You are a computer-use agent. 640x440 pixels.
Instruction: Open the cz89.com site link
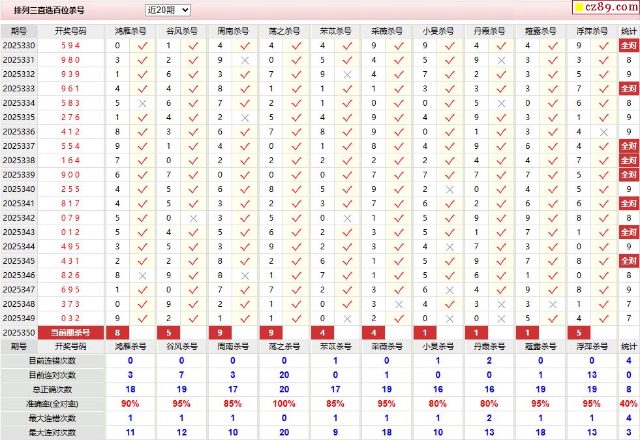coord(606,7)
